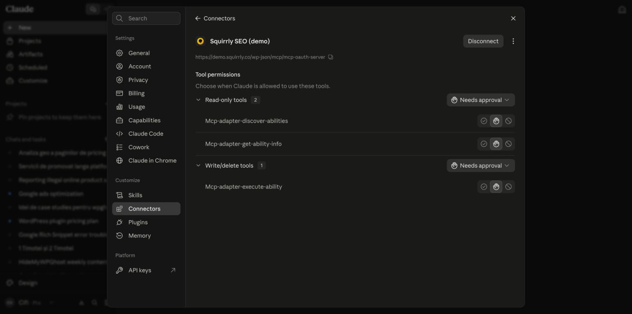Click the Privacy shield icon
Viewport: 632px width, 314px height.
(119, 80)
